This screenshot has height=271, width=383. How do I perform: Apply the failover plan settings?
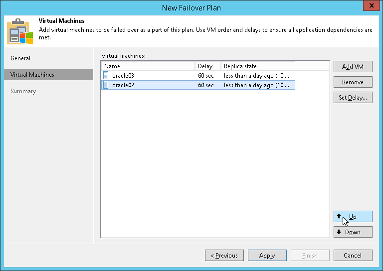coord(267,256)
